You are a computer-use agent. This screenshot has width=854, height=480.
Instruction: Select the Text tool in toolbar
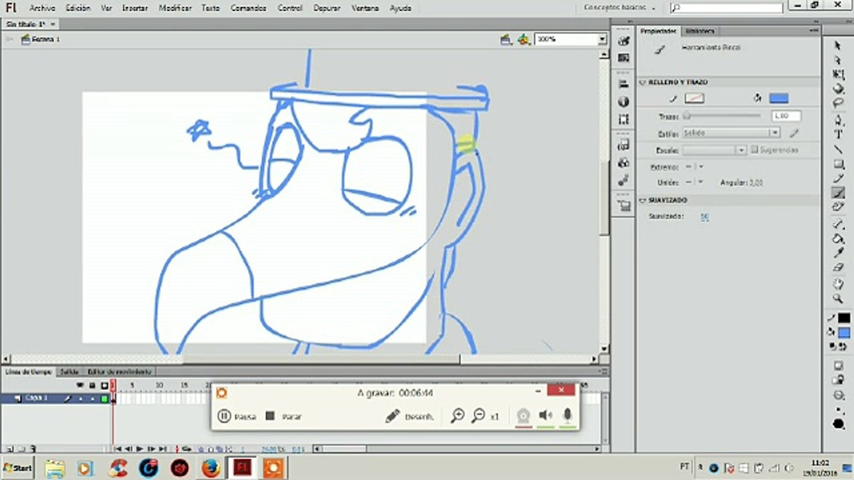tap(838, 134)
